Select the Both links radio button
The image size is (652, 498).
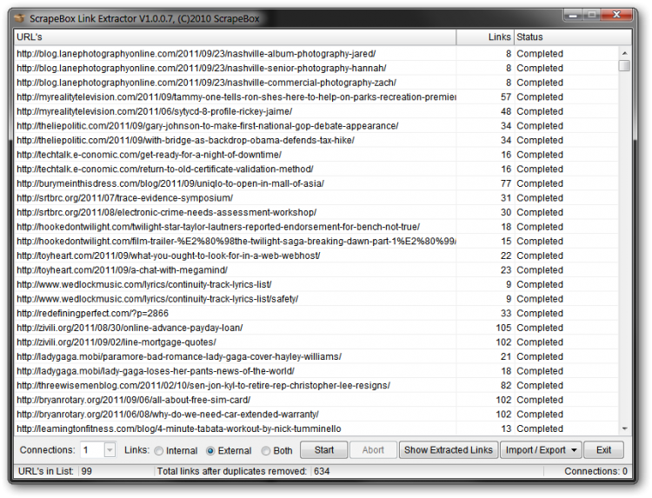click(266, 450)
